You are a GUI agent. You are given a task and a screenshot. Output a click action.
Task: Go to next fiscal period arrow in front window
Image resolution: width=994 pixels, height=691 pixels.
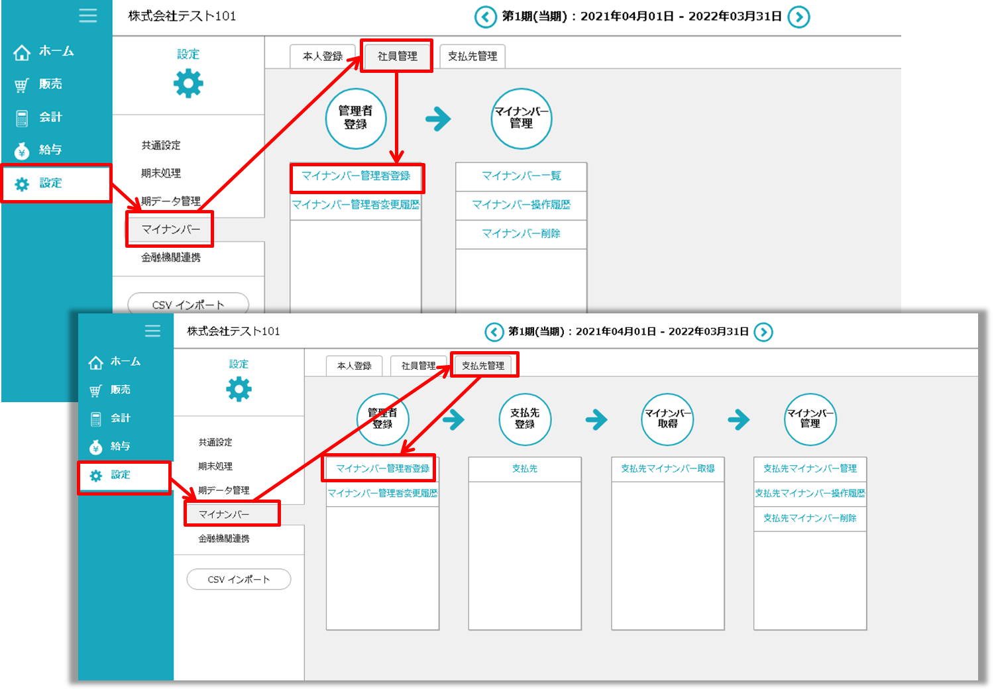[x=763, y=331]
